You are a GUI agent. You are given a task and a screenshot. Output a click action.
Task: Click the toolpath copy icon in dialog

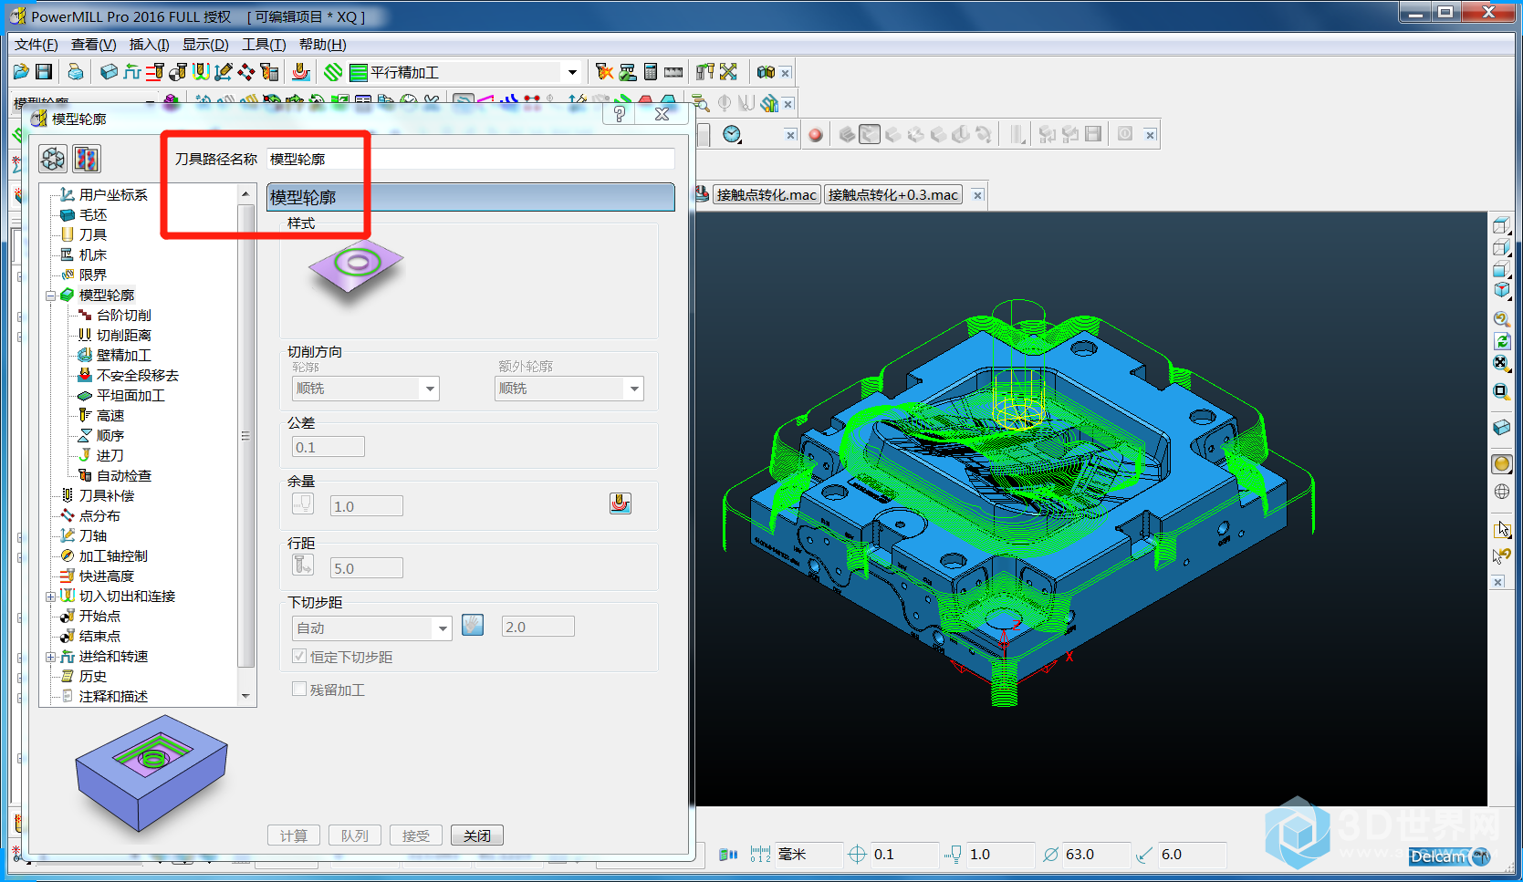point(53,159)
